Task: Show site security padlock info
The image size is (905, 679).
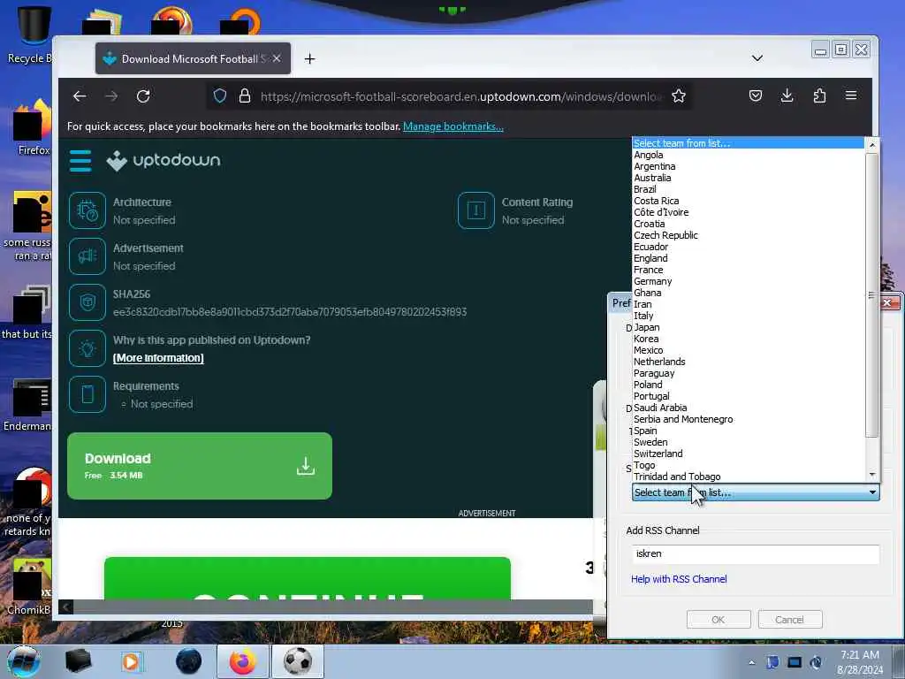Action: click(245, 95)
